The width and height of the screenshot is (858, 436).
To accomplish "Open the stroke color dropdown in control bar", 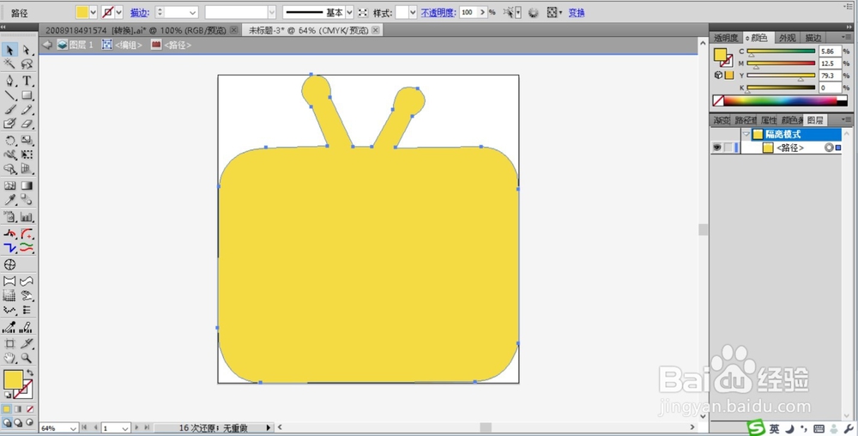I will [x=118, y=12].
